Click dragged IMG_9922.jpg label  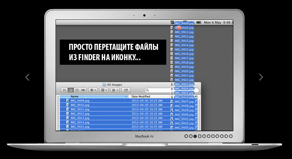pyautogui.click(x=184, y=80)
